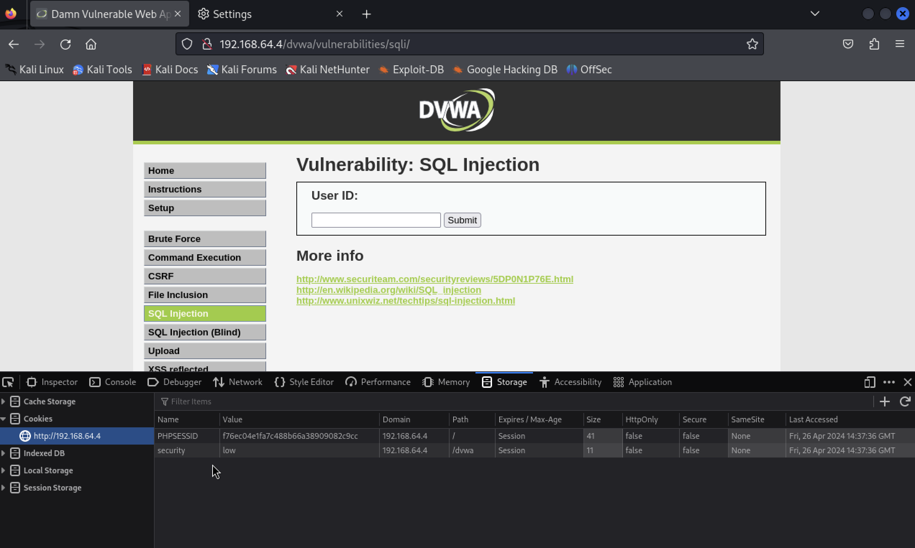Image resolution: width=915 pixels, height=548 pixels.
Task: Open the Exploit-DB bookmark
Action: click(x=411, y=69)
